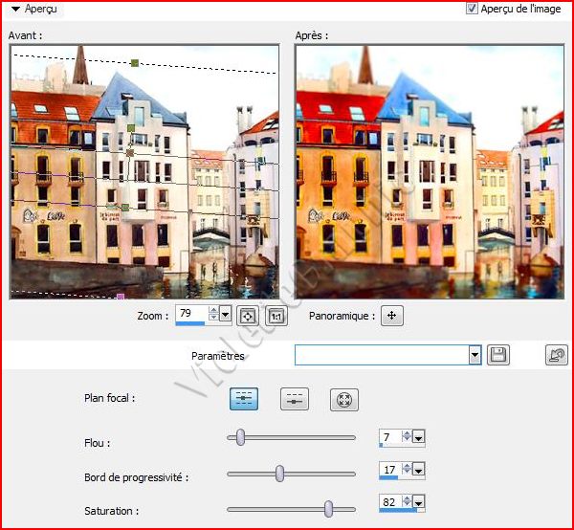
Task: Click the reset to default settings icon
Action: click(x=556, y=355)
